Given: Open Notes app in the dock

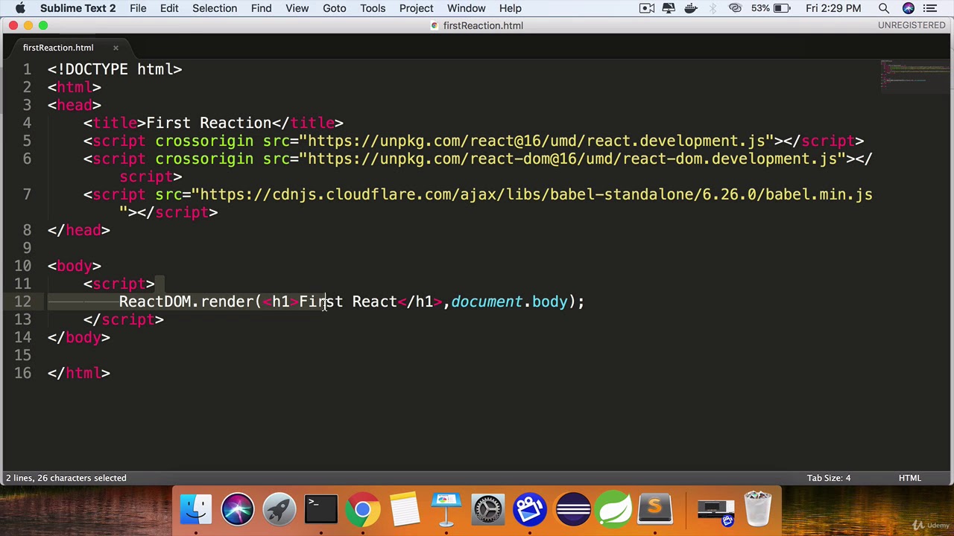Looking at the screenshot, I should [405, 509].
